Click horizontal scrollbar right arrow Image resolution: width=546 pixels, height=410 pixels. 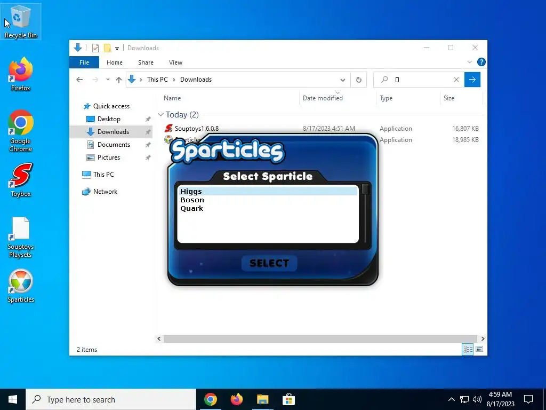483,338
